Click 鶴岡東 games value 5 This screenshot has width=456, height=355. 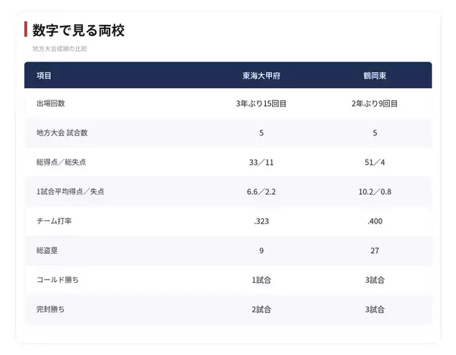[375, 133]
